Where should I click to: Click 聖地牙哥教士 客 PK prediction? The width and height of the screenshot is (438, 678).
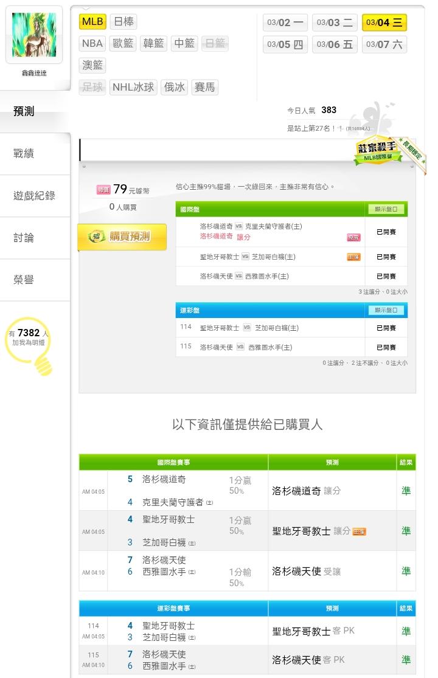point(313,631)
